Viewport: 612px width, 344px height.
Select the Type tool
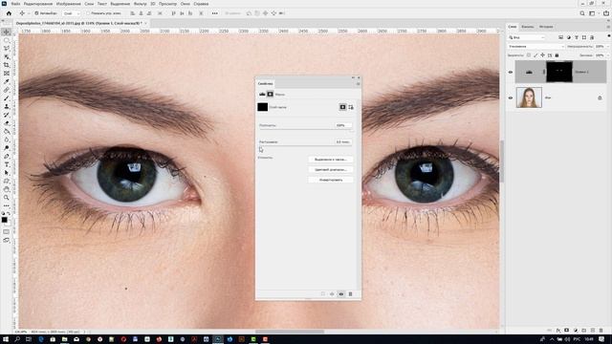(x=7, y=164)
